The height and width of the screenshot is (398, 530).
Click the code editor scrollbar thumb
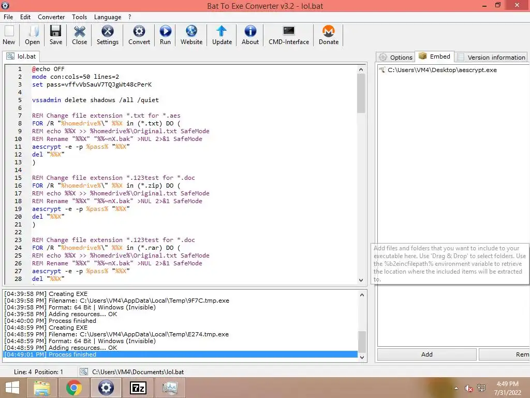[361, 93]
